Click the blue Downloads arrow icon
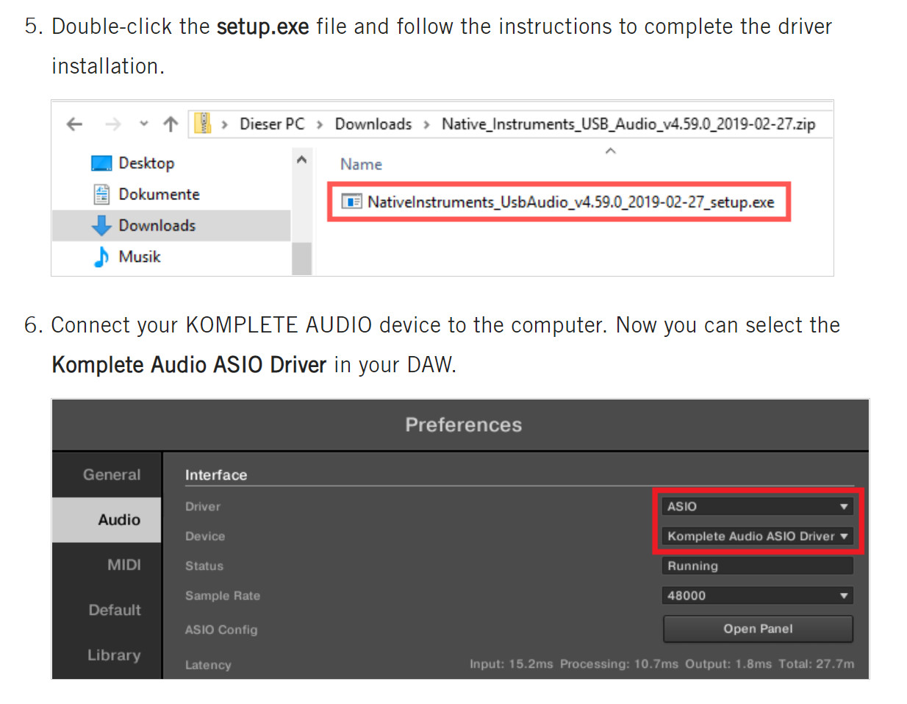The width and height of the screenshot is (907, 704). click(x=101, y=226)
